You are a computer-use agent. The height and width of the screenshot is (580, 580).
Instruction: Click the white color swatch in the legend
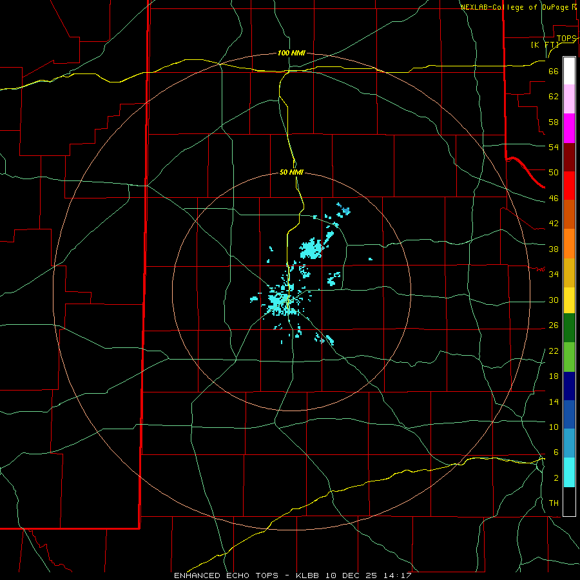pyautogui.click(x=569, y=71)
